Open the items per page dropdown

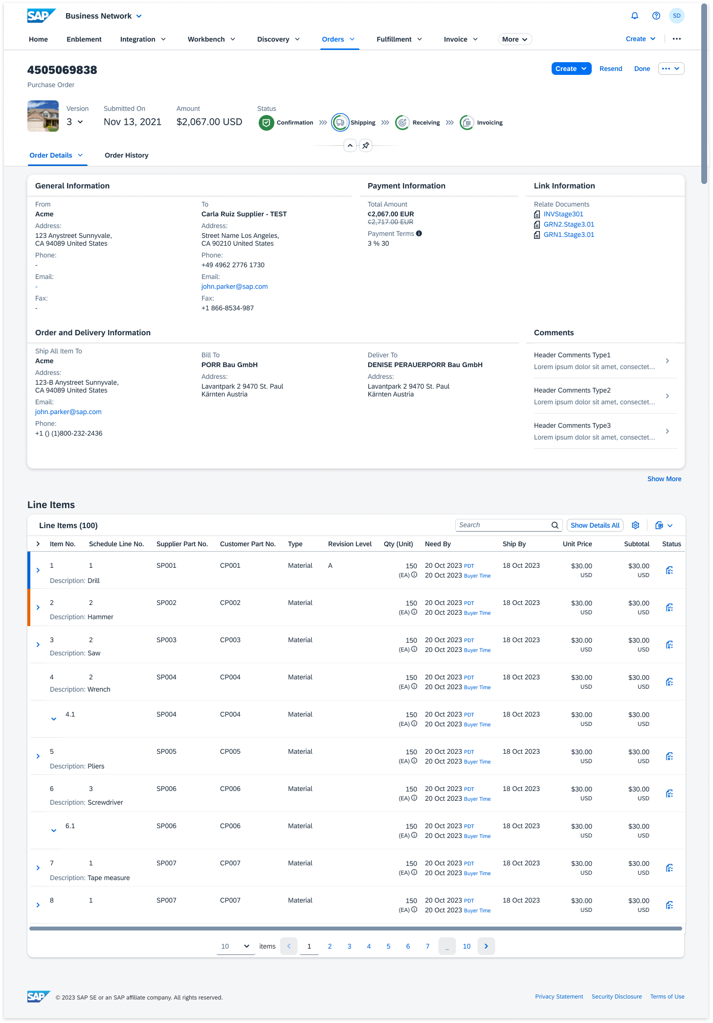click(x=236, y=946)
